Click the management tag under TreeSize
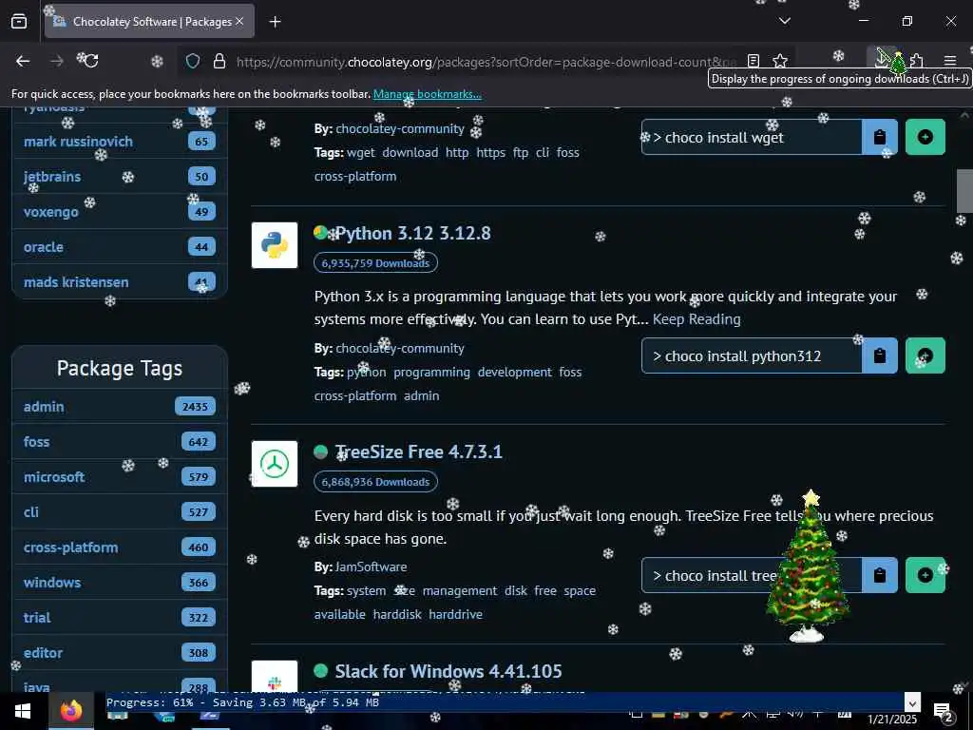The height and width of the screenshot is (730, 973). coord(460,591)
